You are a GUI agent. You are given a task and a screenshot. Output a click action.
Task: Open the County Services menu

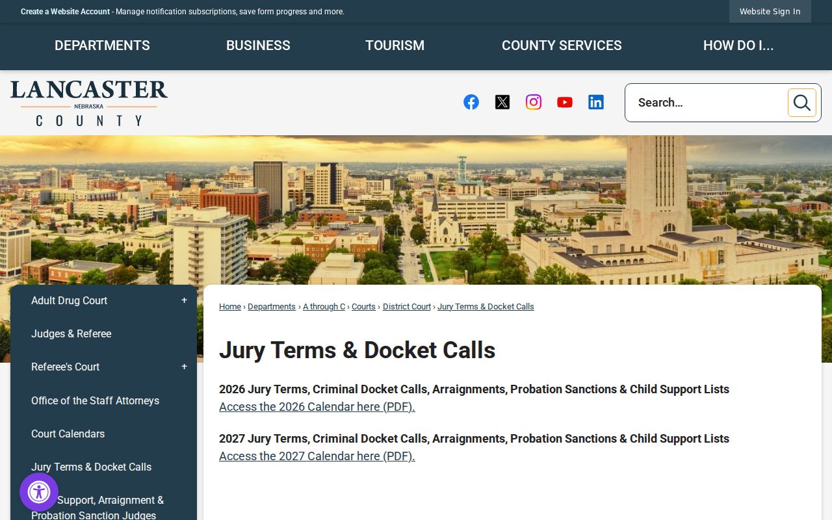click(562, 45)
